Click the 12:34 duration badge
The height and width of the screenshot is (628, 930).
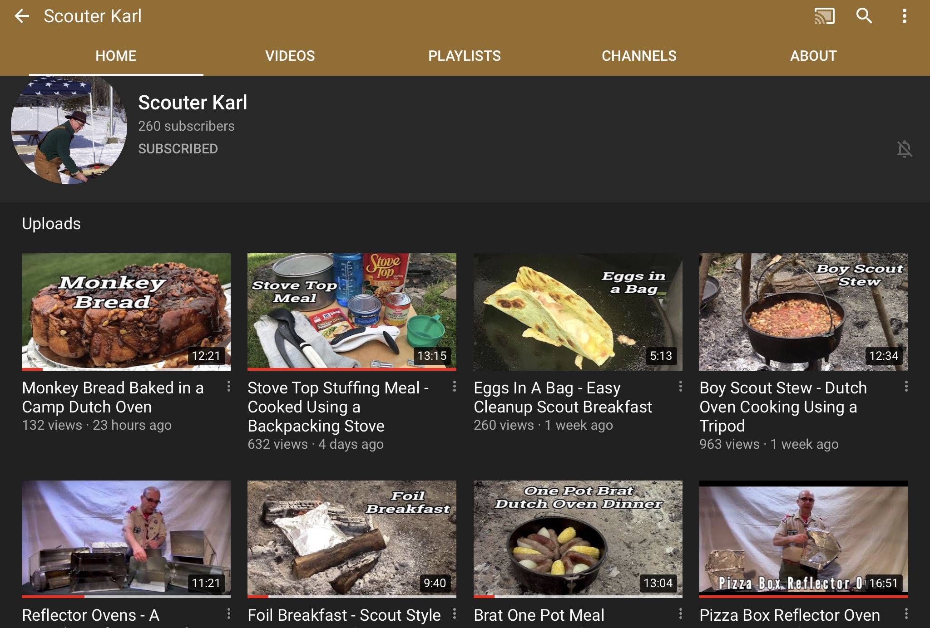[884, 356]
